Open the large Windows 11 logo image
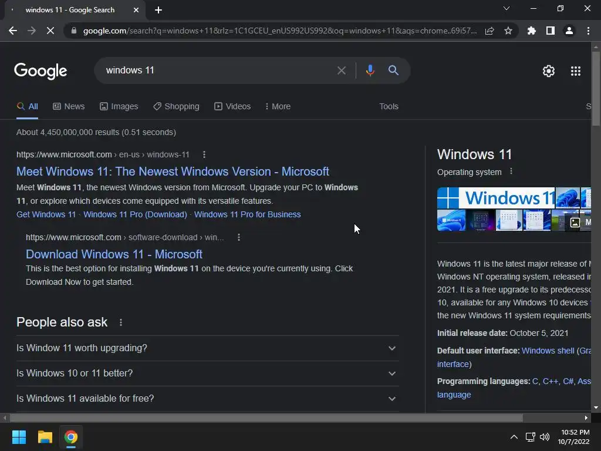Image resolution: width=601 pixels, height=451 pixels. pos(496,198)
